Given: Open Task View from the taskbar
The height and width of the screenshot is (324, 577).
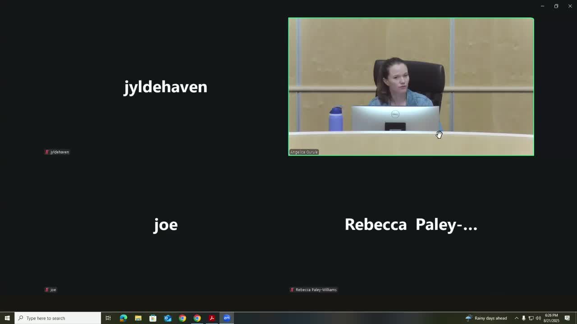Looking at the screenshot, I should (108, 318).
